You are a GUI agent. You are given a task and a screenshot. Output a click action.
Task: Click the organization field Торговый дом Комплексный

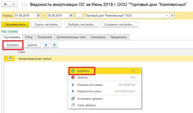125,15
